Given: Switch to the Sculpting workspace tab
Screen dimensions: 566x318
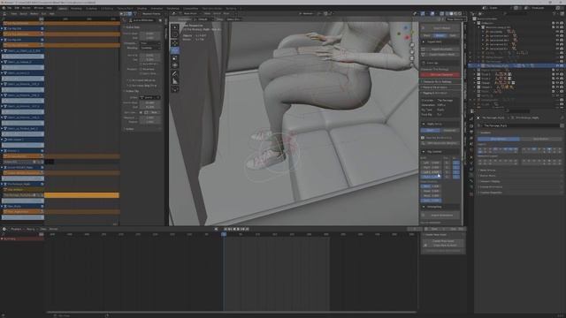Looking at the screenshot, I should (x=91, y=8).
